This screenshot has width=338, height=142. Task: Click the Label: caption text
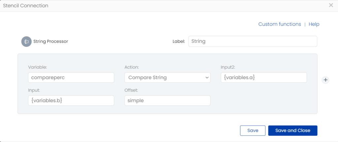pyautogui.click(x=179, y=42)
